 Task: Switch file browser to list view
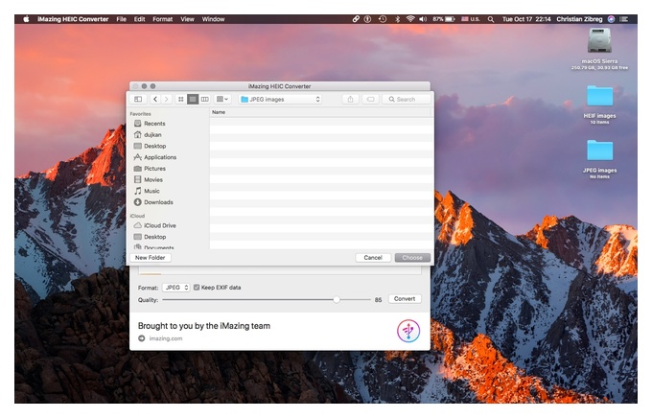193,99
